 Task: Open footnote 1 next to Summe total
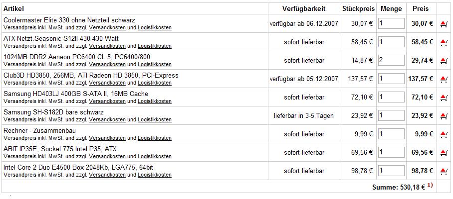click(x=430, y=186)
